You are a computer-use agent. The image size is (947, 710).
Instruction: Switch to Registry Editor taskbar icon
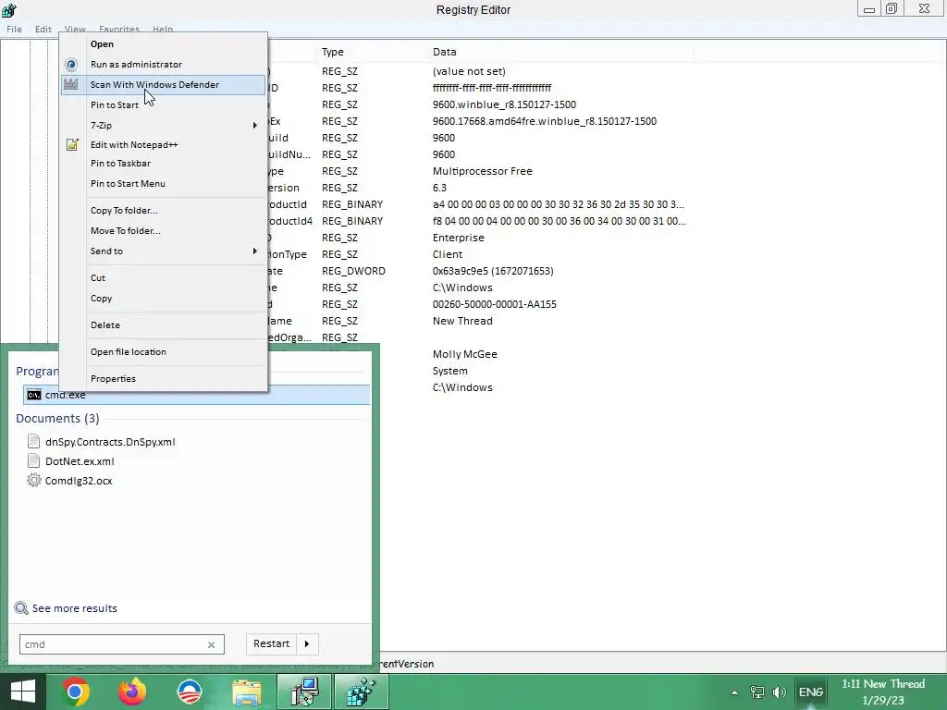point(362,692)
